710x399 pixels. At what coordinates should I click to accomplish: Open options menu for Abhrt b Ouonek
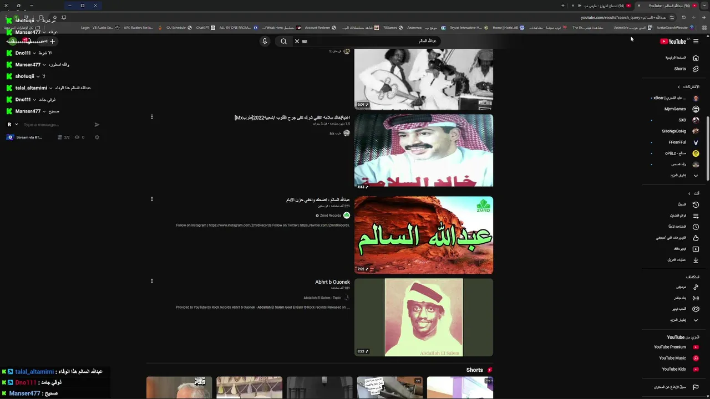pos(151,281)
